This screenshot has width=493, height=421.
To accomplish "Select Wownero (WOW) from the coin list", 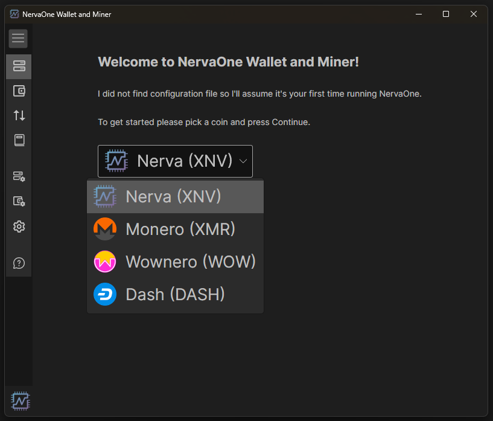I will (175, 262).
